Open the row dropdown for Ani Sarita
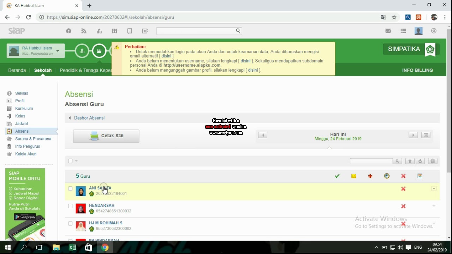This screenshot has width=452, height=254. tap(434, 189)
